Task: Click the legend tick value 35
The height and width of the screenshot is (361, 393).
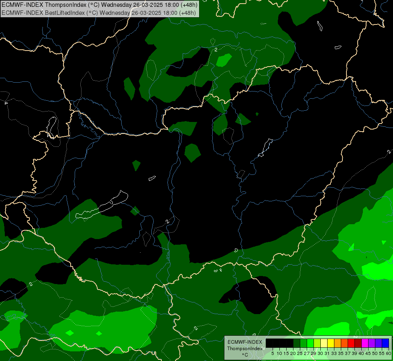Action: click(x=341, y=353)
